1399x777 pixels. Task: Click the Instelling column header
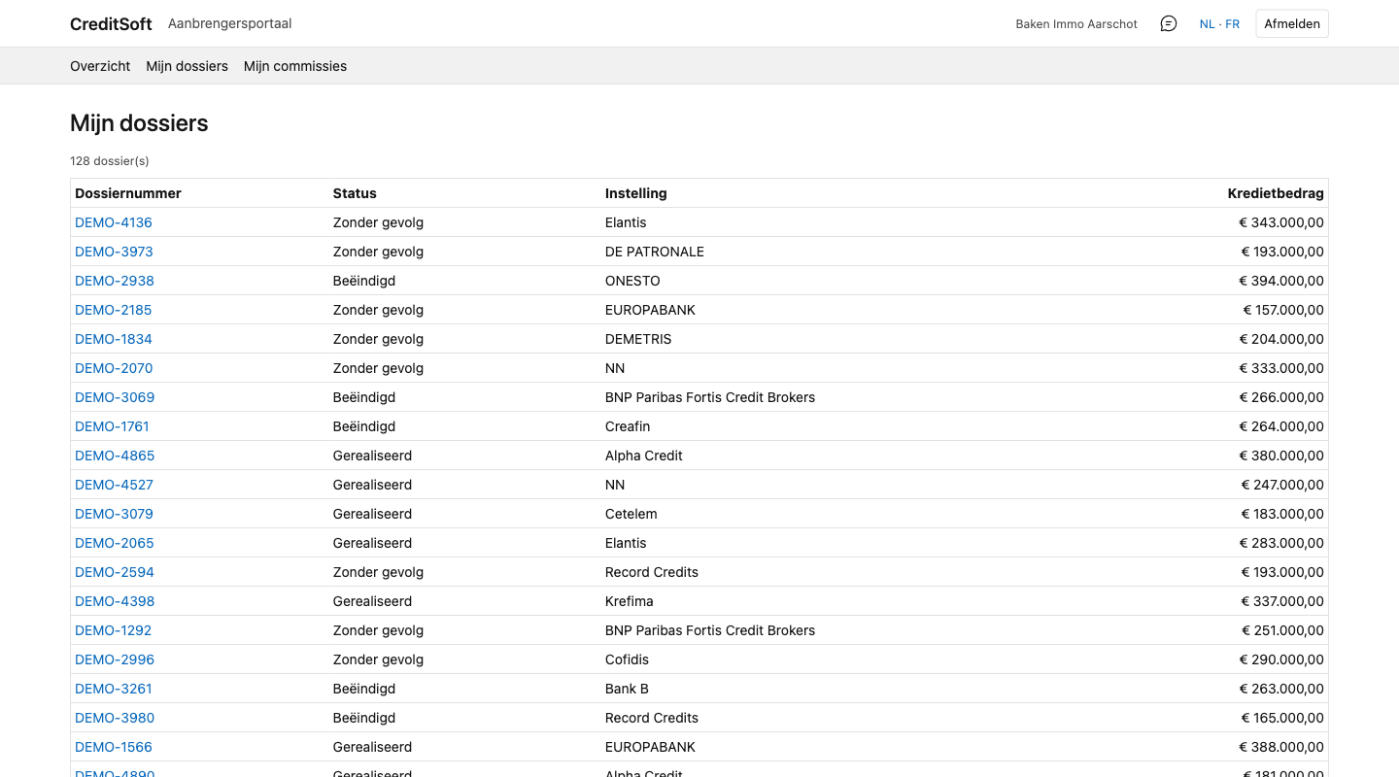[636, 193]
